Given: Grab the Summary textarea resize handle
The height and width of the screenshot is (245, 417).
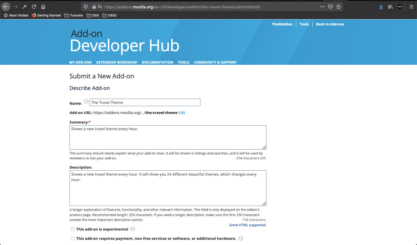Looking at the screenshot, I should click(264, 147).
